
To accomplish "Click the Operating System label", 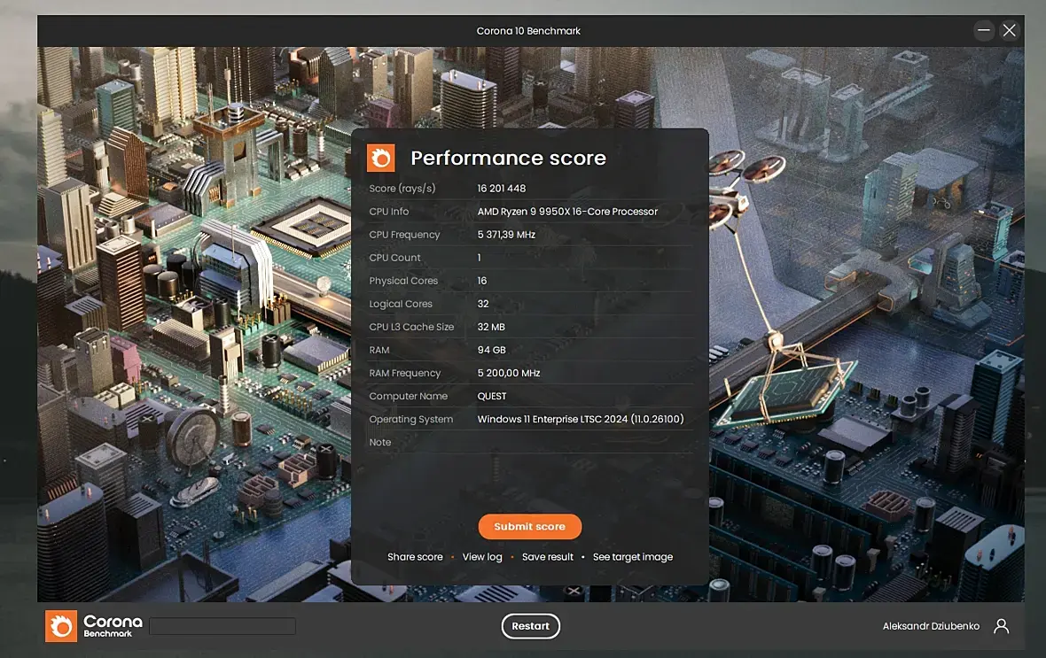I will click(x=411, y=420).
